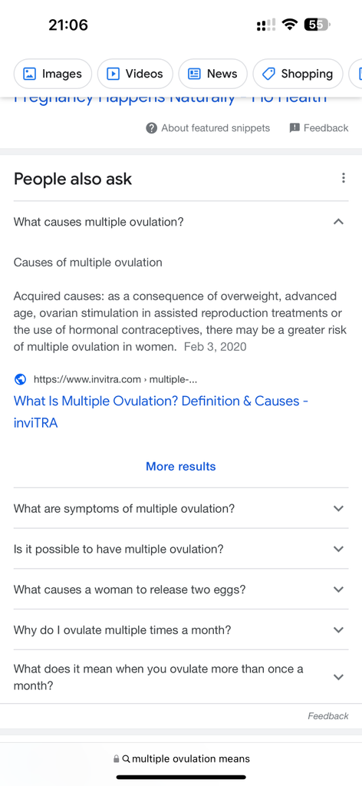
Task: Tap the search magnifier icon in address bar
Action: pos(127,759)
